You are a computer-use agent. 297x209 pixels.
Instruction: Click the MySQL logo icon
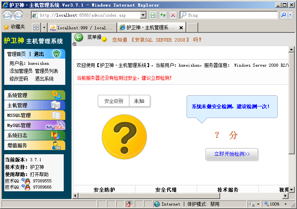tap(56, 126)
